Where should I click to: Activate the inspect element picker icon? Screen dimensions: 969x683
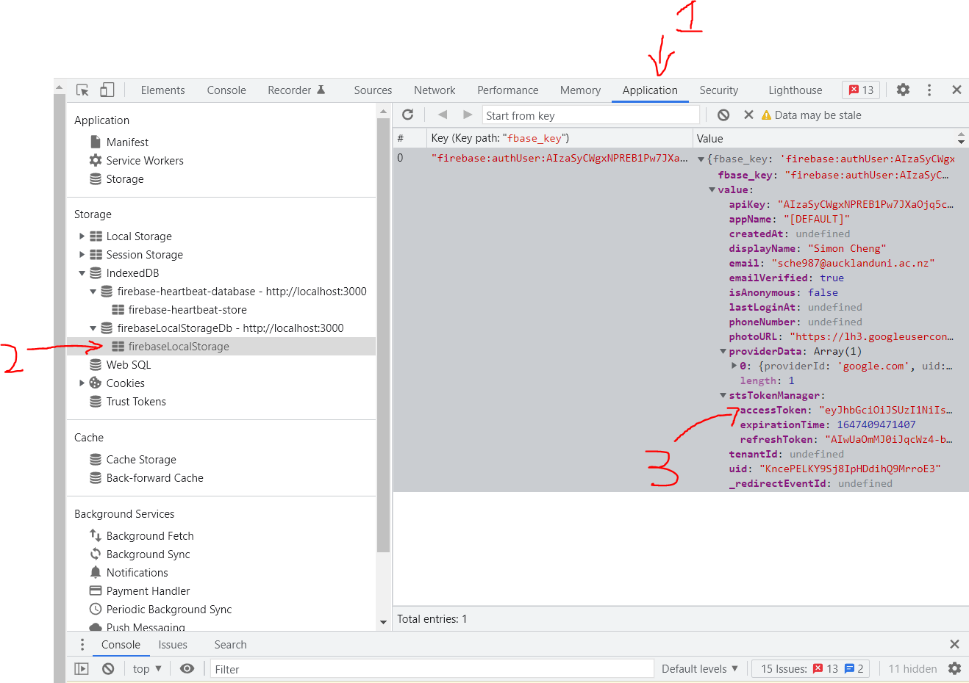click(x=83, y=90)
